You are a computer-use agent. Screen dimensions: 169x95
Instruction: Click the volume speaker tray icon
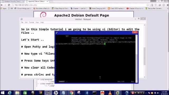(158, 93)
